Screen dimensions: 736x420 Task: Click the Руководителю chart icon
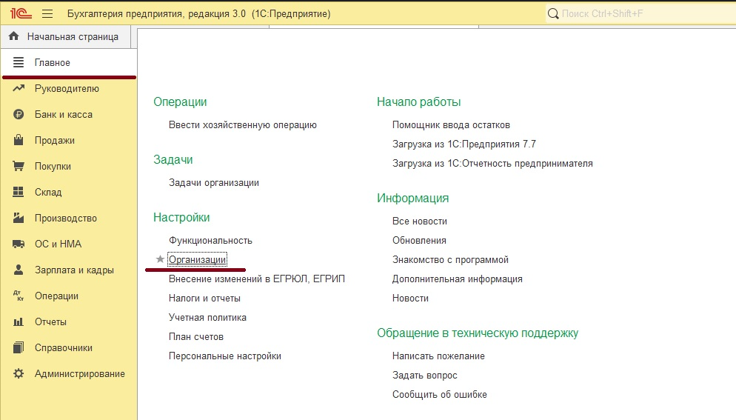click(x=19, y=88)
